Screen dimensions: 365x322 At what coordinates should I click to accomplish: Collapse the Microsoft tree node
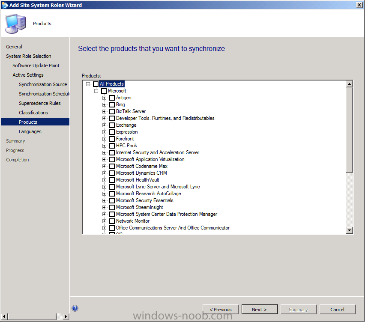tap(96, 91)
